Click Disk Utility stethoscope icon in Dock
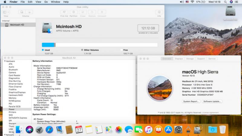The height and width of the screenshot is (136, 242). point(198,129)
